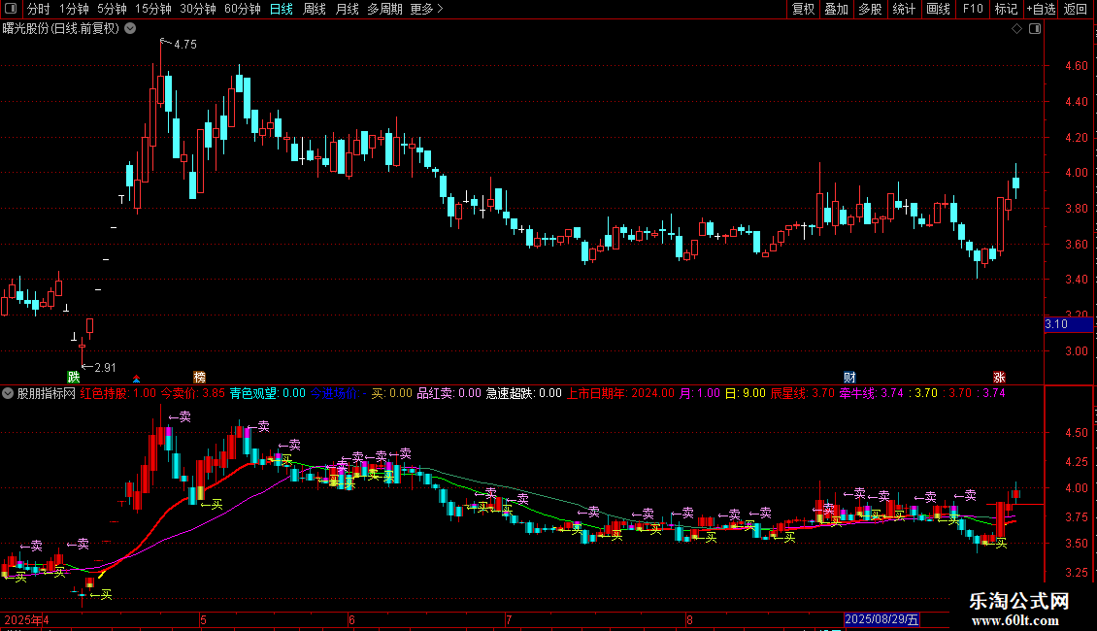Click month 6 on the date axis

pyautogui.click(x=351, y=619)
